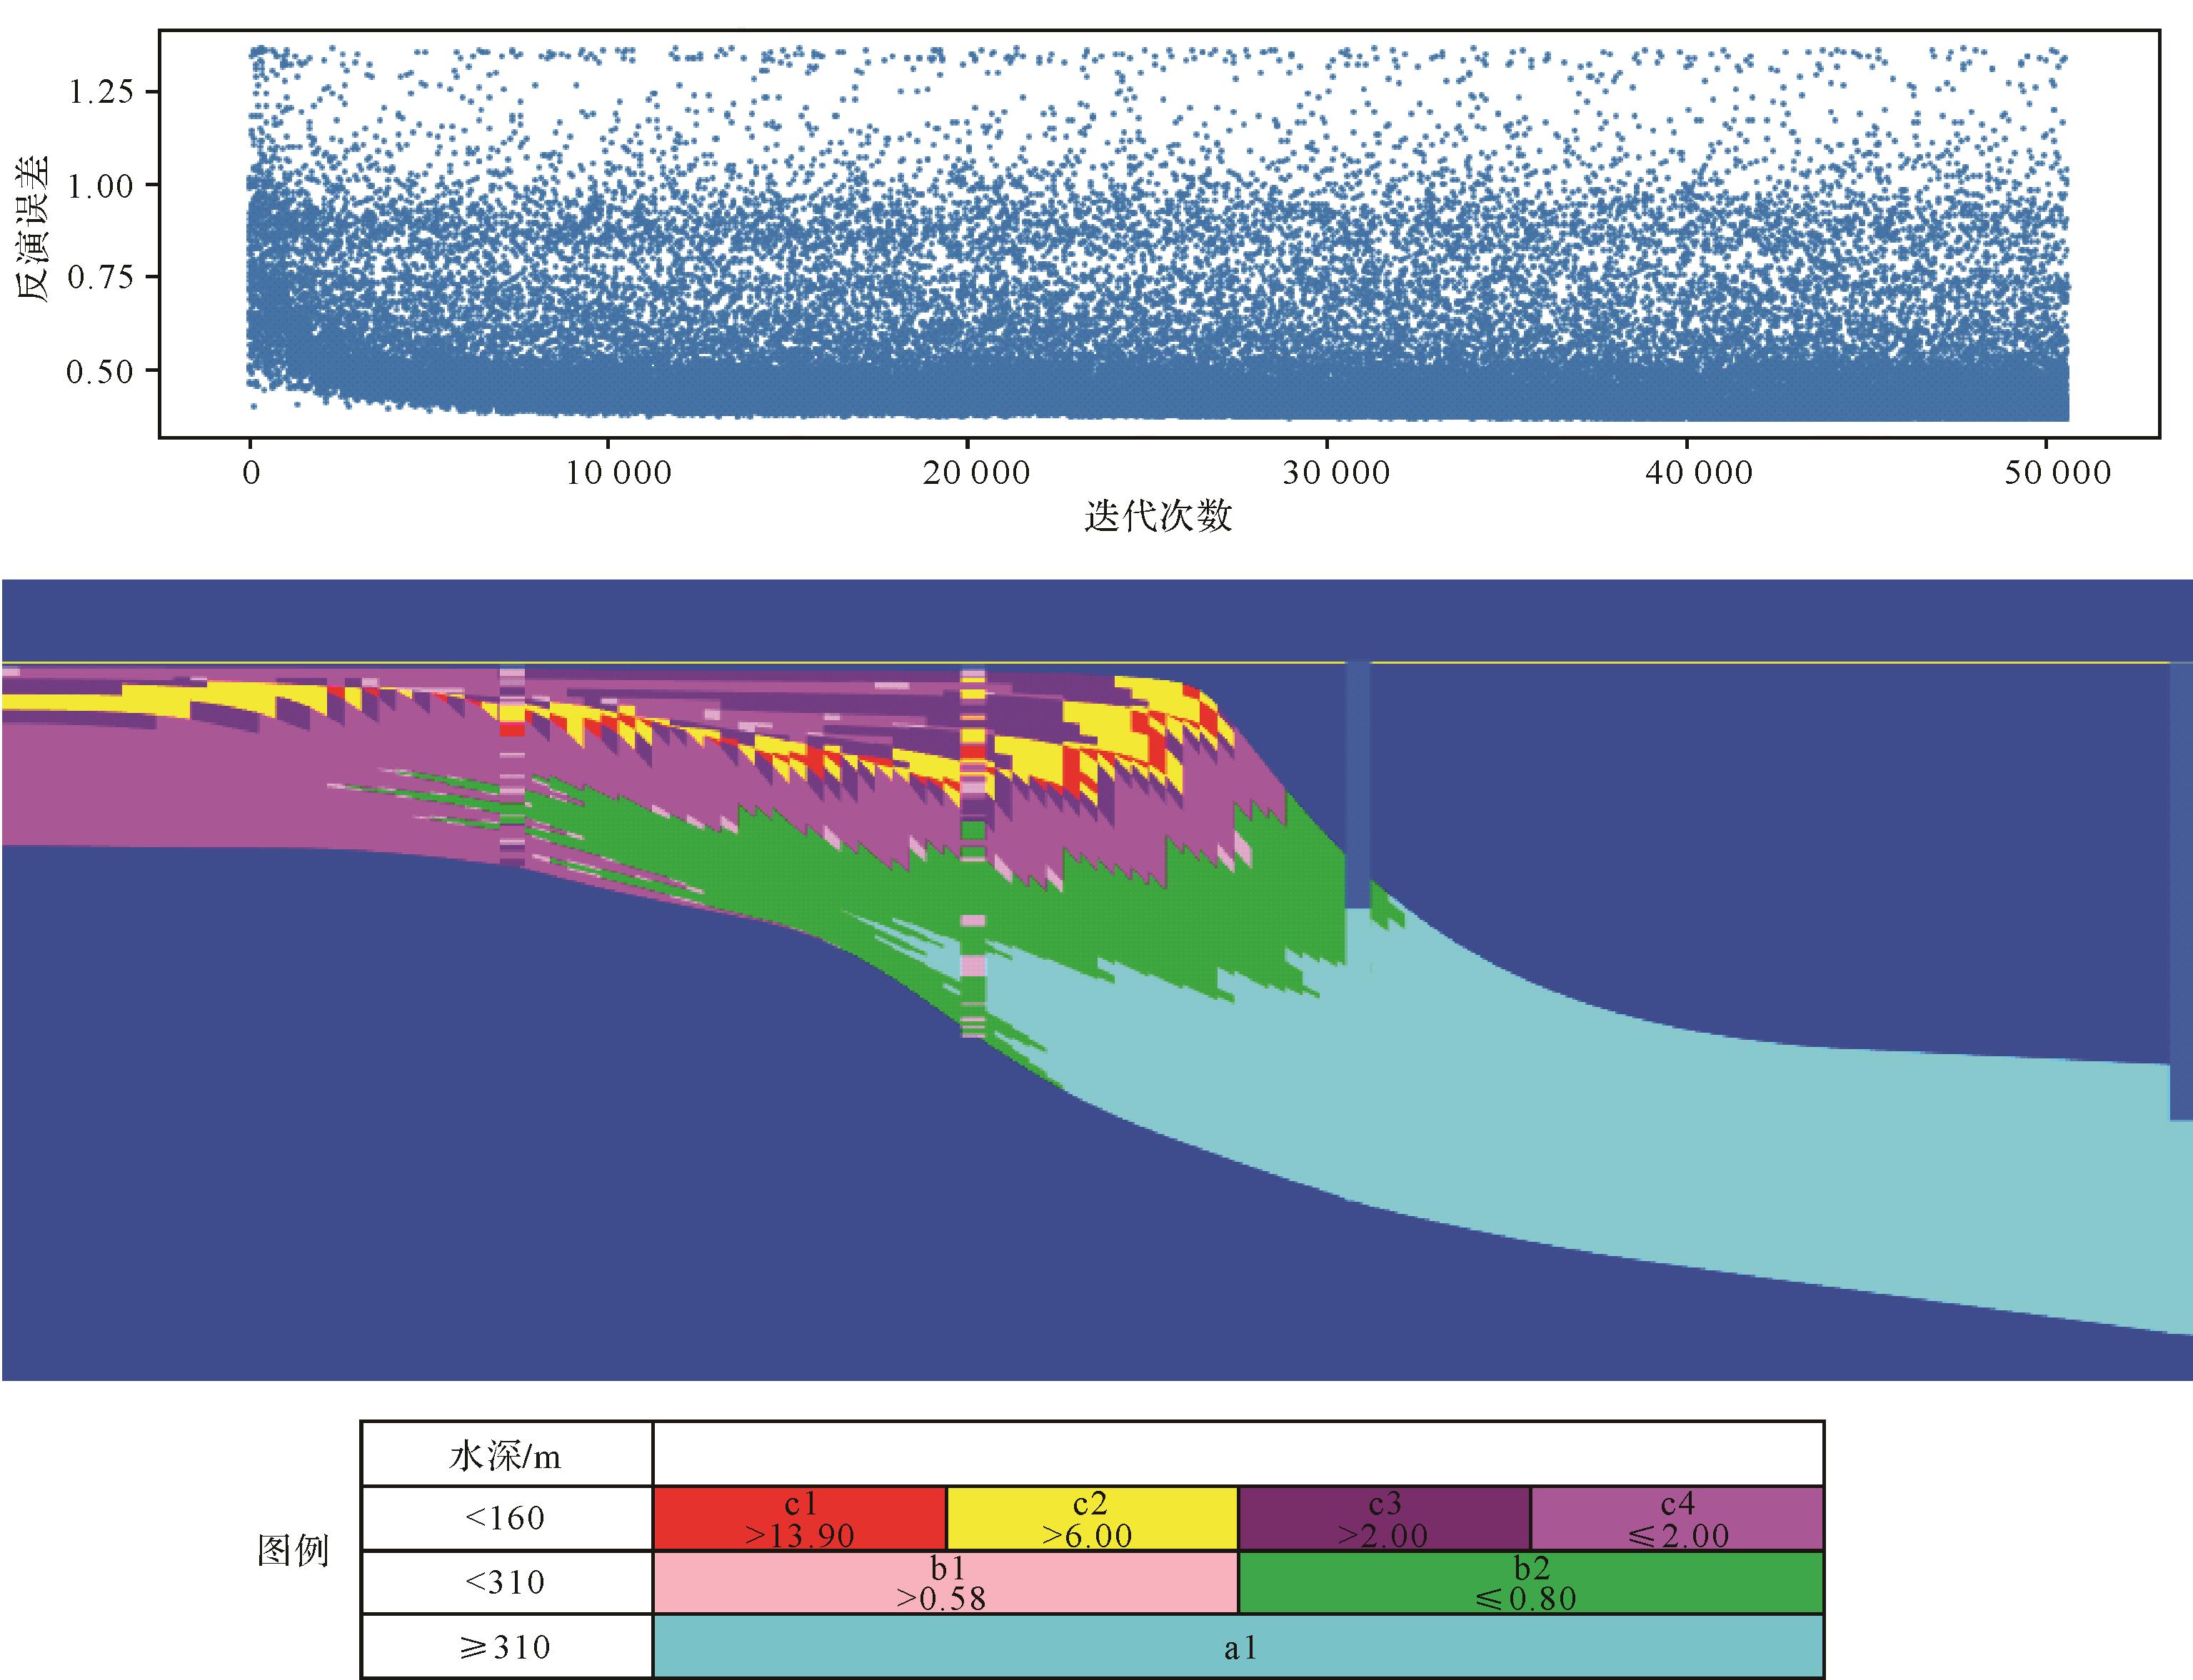The image size is (2193, 1680).
Task: Click the <310 depth row label
Action: [506, 1582]
